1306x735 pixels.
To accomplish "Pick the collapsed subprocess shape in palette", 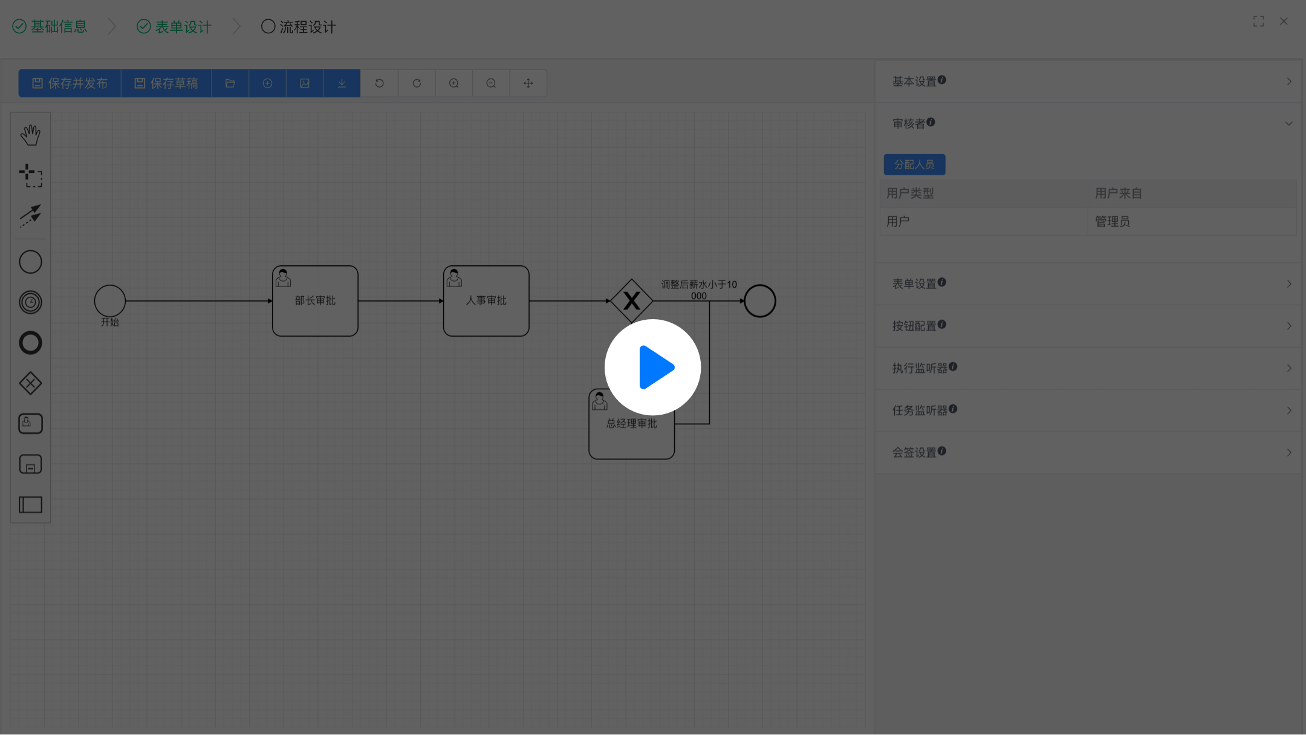I will [30, 464].
